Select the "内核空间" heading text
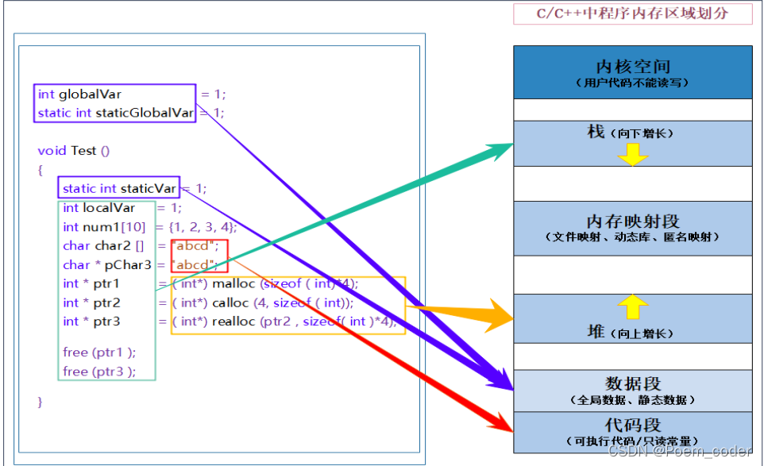Screen dimensions: 764x466 [633, 66]
